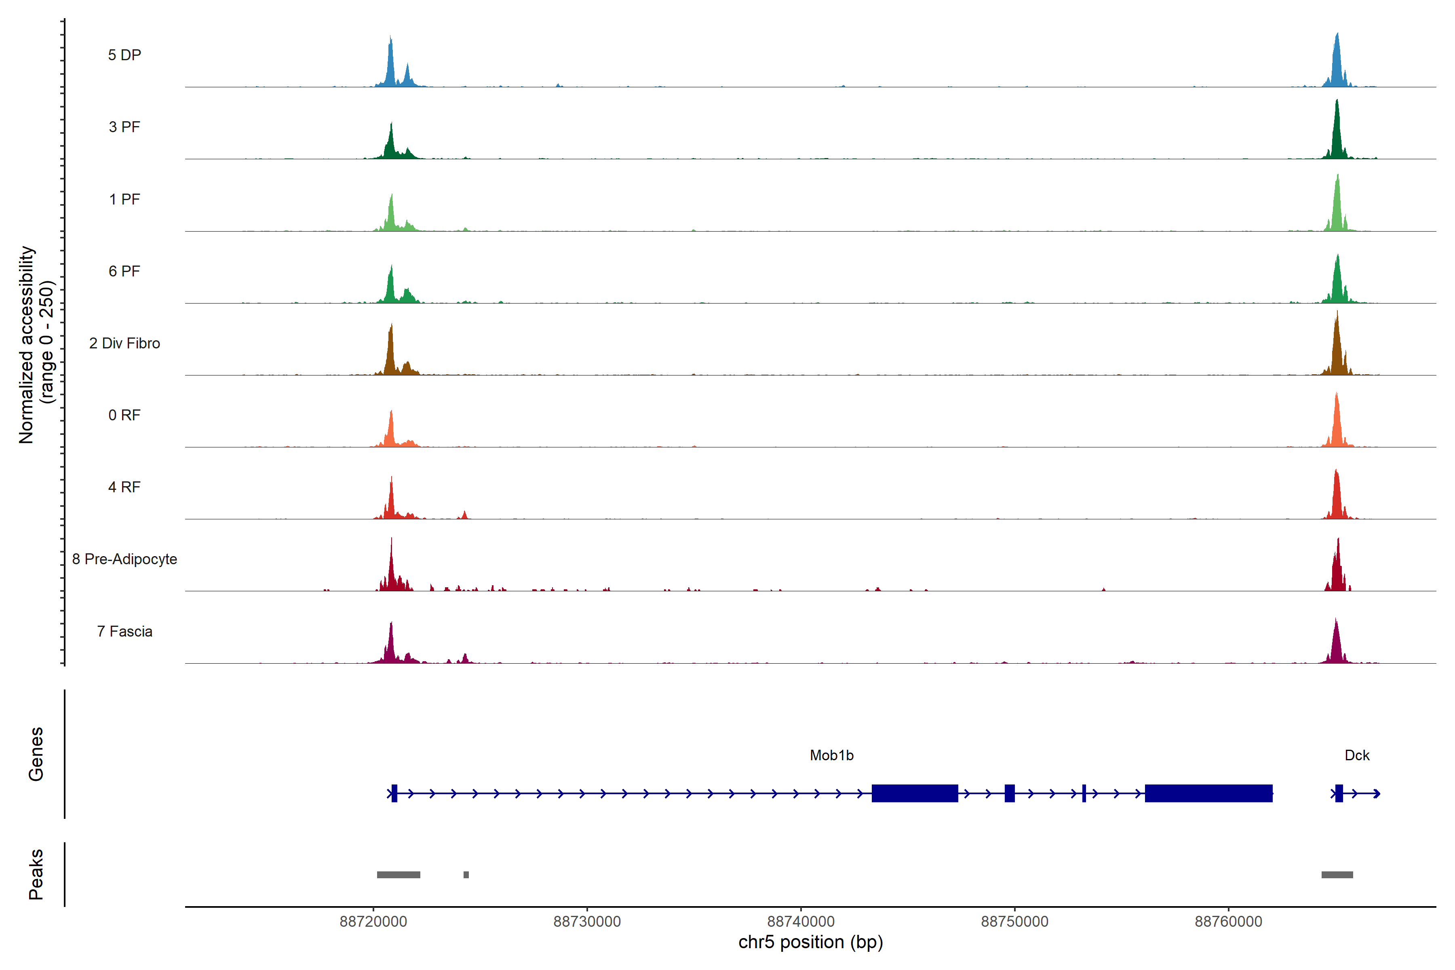Viewport: 1455px width, 970px height.
Task: Click the 8 Pre-Adipocyte track label
Action: click(124, 559)
